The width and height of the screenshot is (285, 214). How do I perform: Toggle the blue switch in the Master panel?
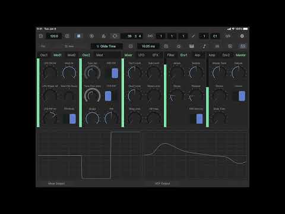tap(239, 96)
